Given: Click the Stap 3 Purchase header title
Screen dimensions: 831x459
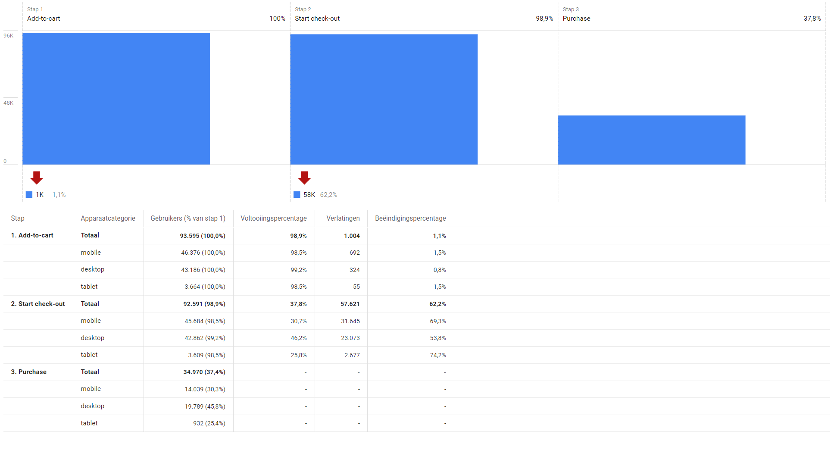Looking at the screenshot, I should [x=576, y=19].
